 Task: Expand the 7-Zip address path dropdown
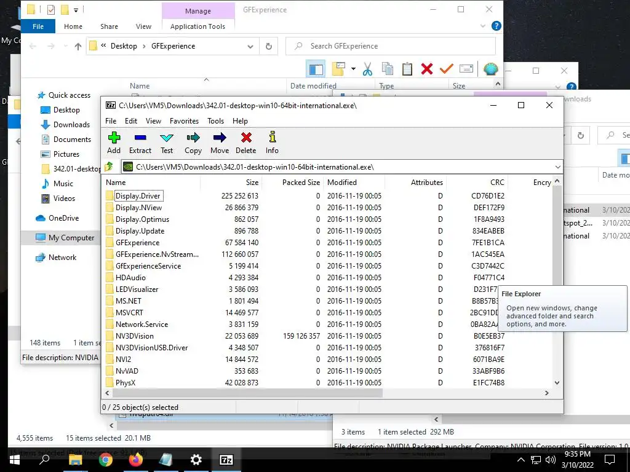pos(557,167)
